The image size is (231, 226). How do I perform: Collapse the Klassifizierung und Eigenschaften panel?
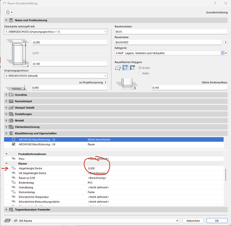pos(6,134)
